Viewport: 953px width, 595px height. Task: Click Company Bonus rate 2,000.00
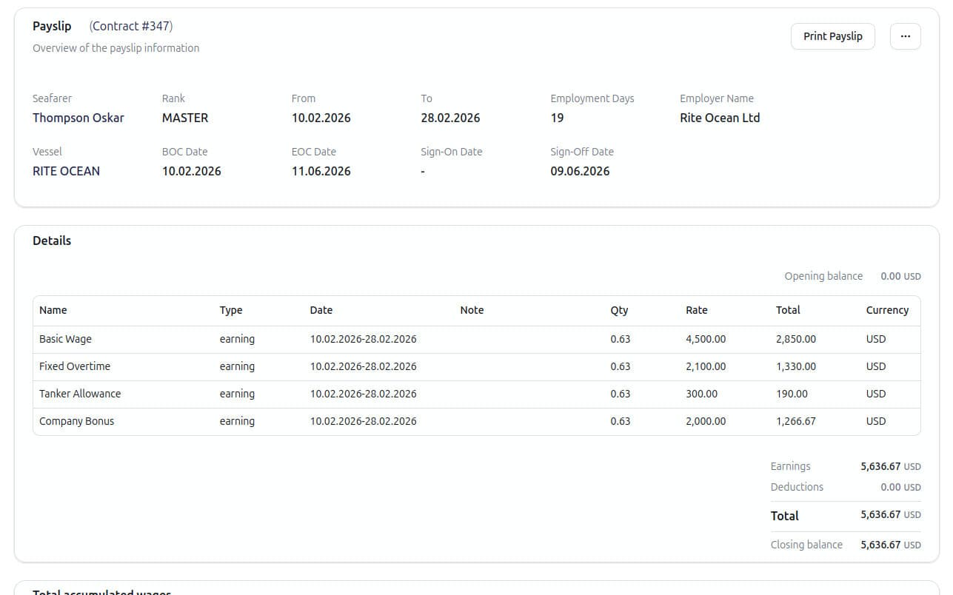pyautogui.click(x=706, y=421)
